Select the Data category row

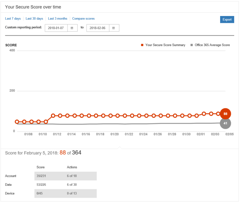coord(8,185)
